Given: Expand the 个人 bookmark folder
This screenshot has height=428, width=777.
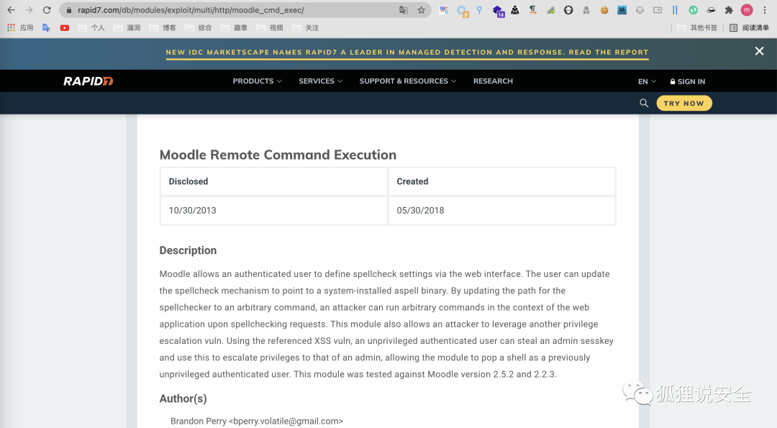Looking at the screenshot, I should [x=91, y=28].
